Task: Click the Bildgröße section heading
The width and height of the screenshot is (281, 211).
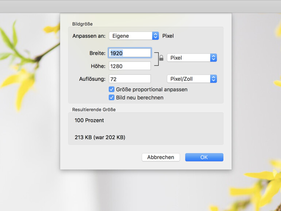Action: click(82, 24)
